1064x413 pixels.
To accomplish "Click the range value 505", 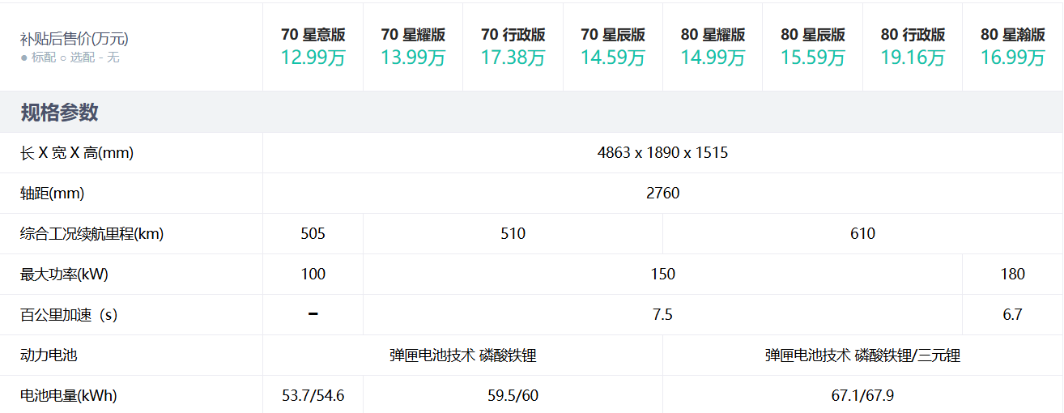I will [313, 233].
